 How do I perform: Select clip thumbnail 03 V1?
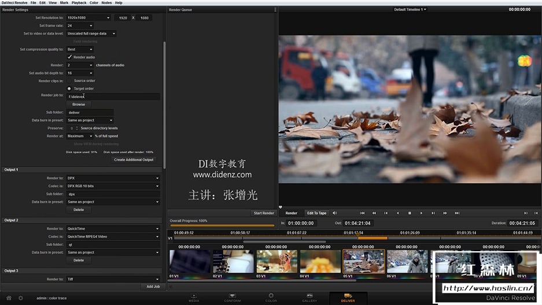(277, 262)
